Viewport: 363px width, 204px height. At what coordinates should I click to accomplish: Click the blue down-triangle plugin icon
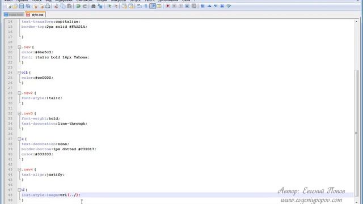coord(216,6)
